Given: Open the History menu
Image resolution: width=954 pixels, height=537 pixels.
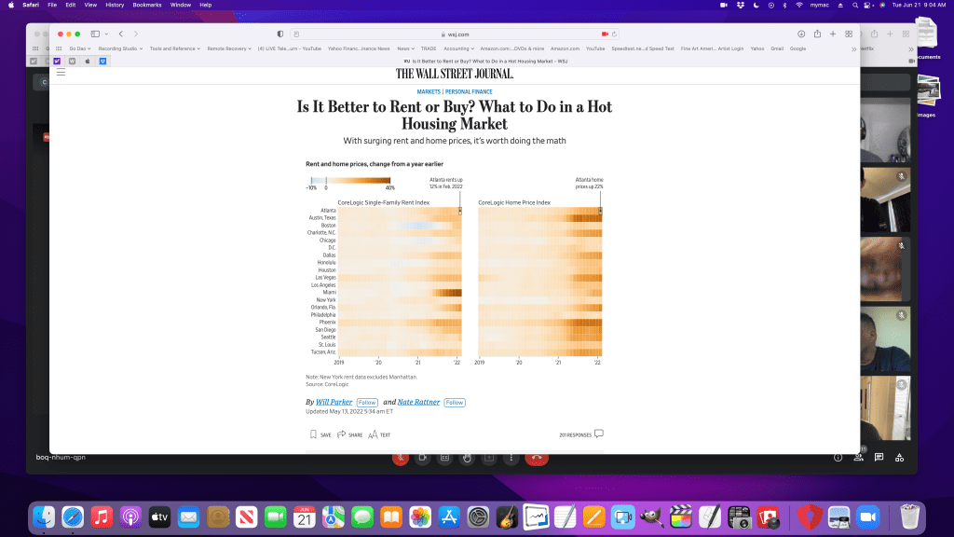Looking at the screenshot, I should point(115,5).
